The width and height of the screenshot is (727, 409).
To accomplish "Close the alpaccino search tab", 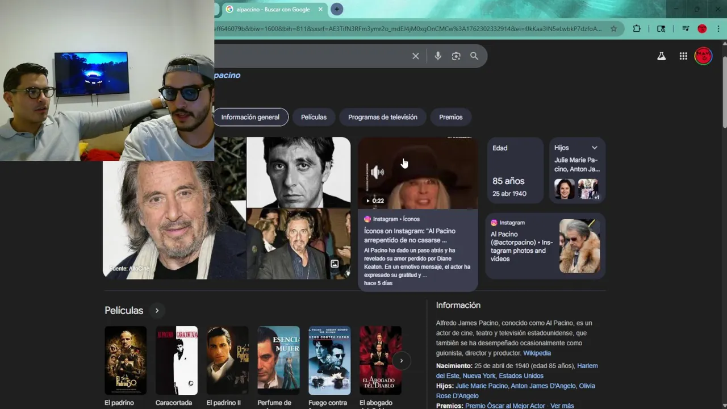I will (x=320, y=9).
